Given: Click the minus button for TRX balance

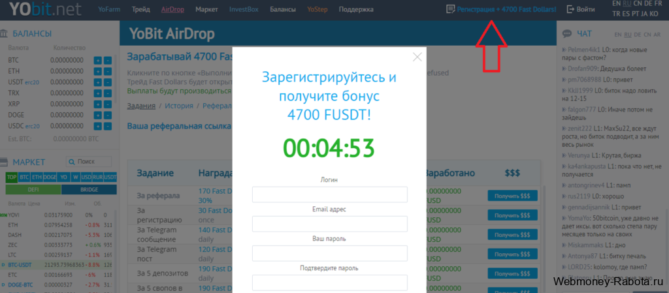Looking at the screenshot, I should (108, 93).
